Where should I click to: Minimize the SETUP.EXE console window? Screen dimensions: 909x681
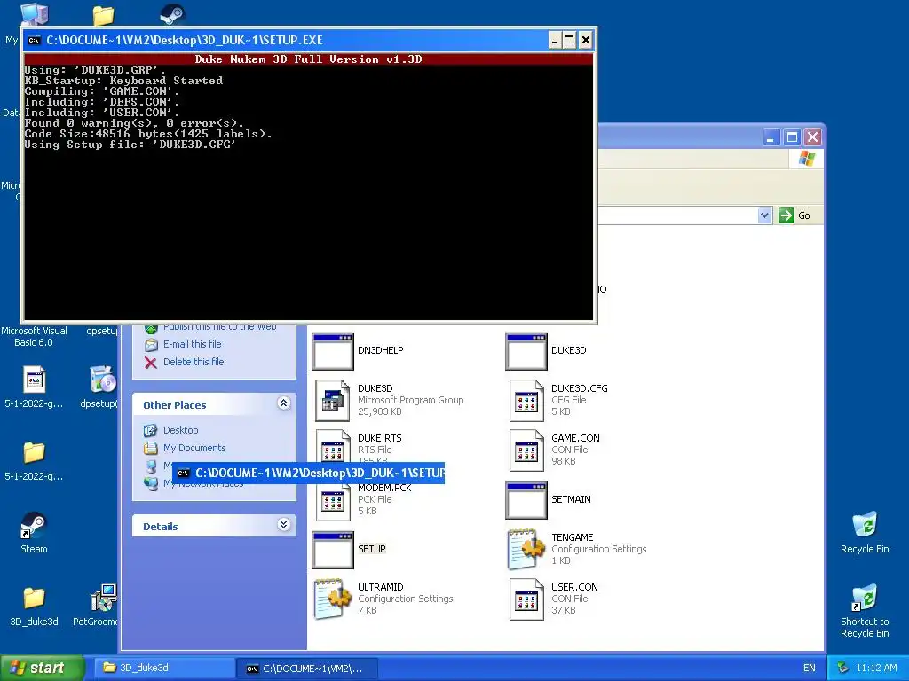tap(555, 40)
